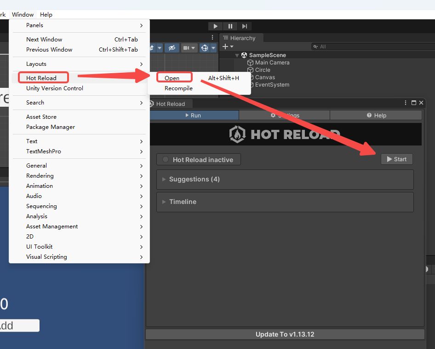The height and width of the screenshot is (349, 435).
Task: Open the Animation submenu
Action: [x=80, y=186]
